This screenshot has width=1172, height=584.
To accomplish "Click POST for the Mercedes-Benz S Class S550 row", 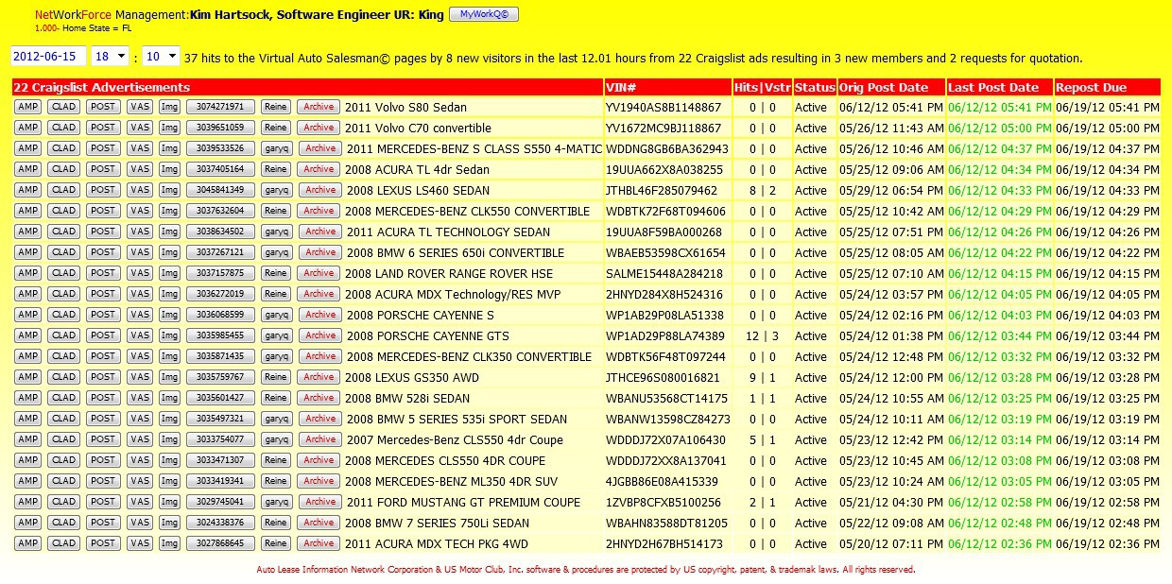I will coord(103,148).
